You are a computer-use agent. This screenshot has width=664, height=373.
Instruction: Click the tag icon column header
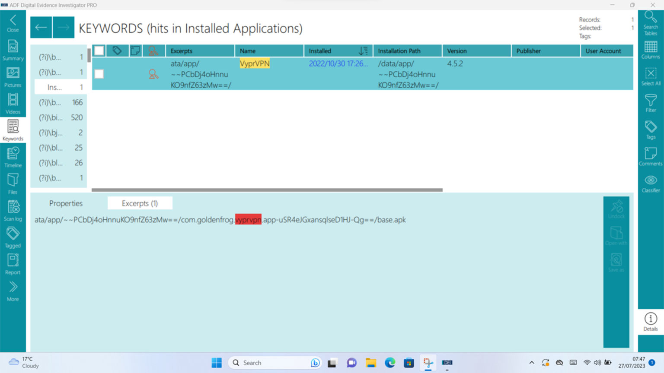[117, 51]
